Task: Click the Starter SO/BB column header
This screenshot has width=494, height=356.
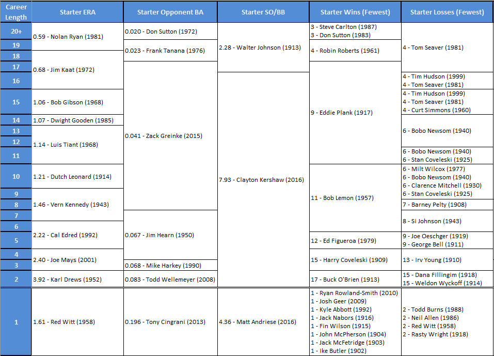Action: 263,12
